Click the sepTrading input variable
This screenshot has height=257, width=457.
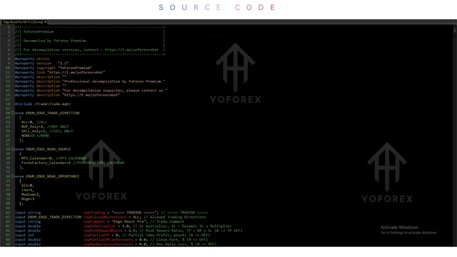coord(94,212)
